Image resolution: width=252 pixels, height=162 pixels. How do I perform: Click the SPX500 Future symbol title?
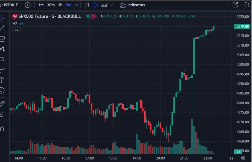pos(50,16)
